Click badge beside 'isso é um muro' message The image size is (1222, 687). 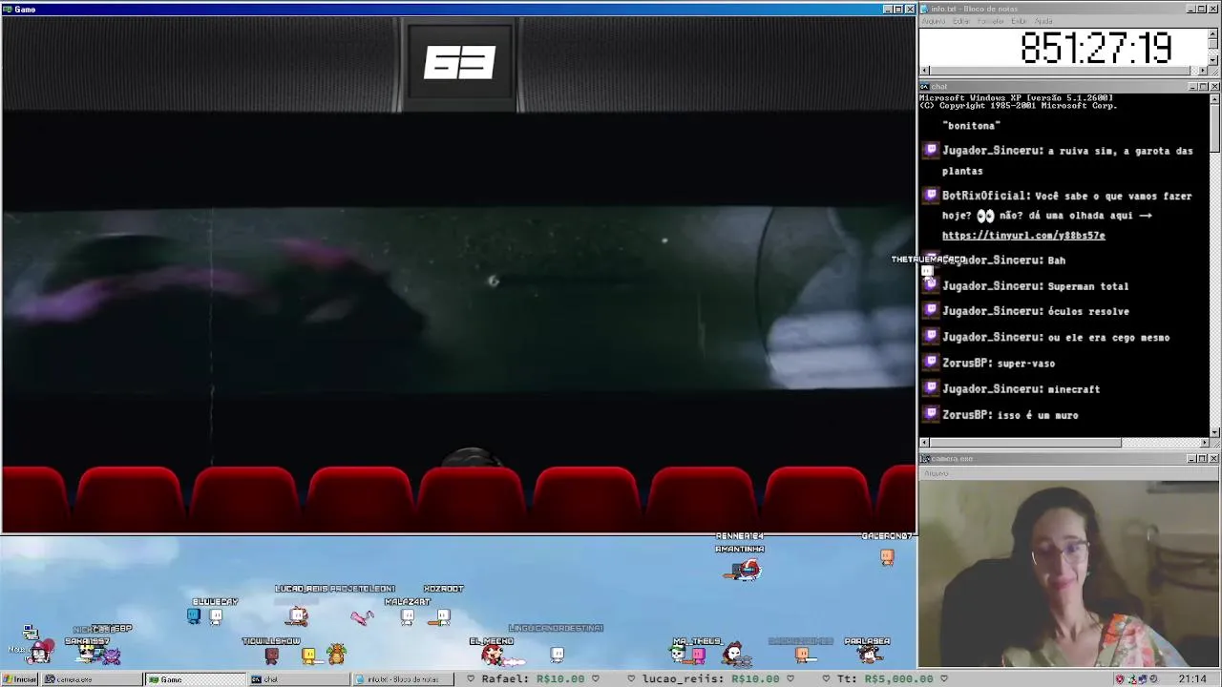931,414
